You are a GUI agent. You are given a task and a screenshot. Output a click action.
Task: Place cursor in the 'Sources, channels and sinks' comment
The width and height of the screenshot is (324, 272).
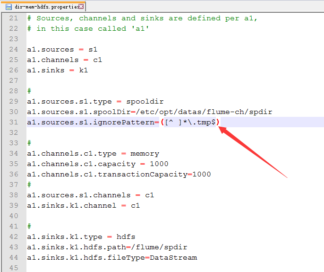(x=142, y=18)
